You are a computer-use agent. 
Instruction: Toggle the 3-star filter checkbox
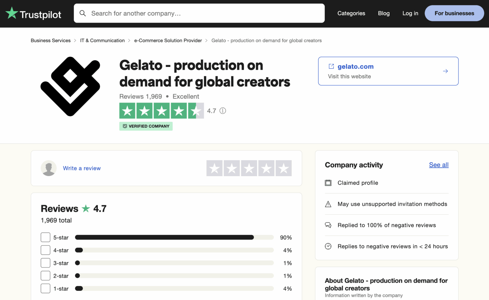(x=46, y=263)
